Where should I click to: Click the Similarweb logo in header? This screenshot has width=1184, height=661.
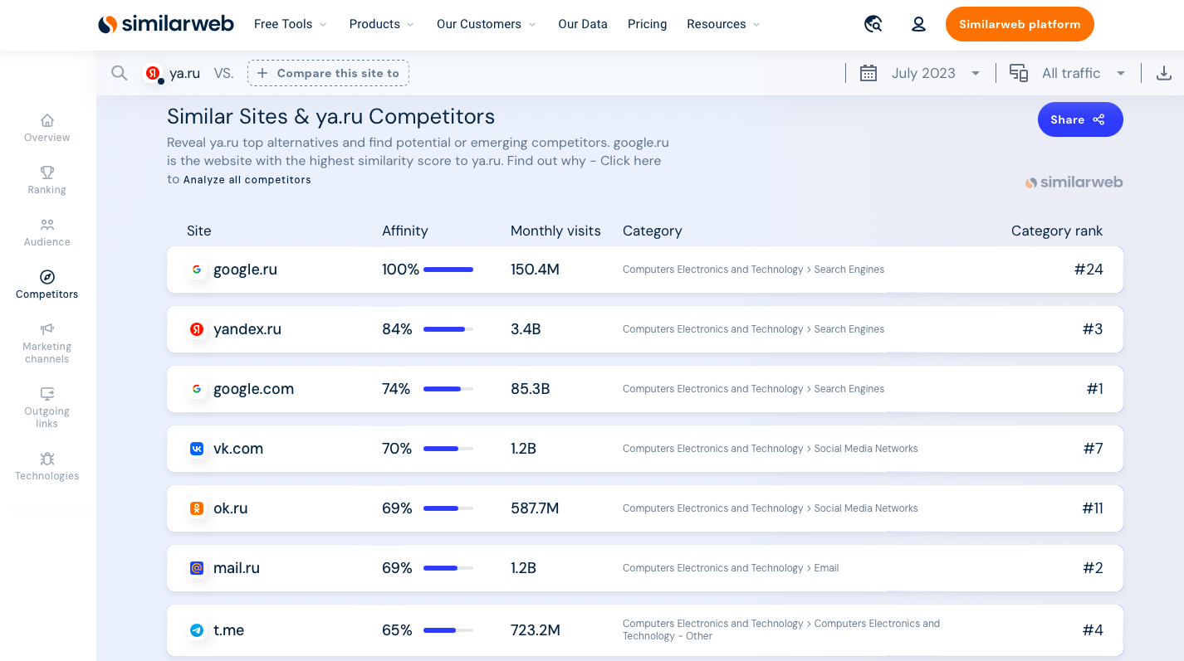point(166,24)
